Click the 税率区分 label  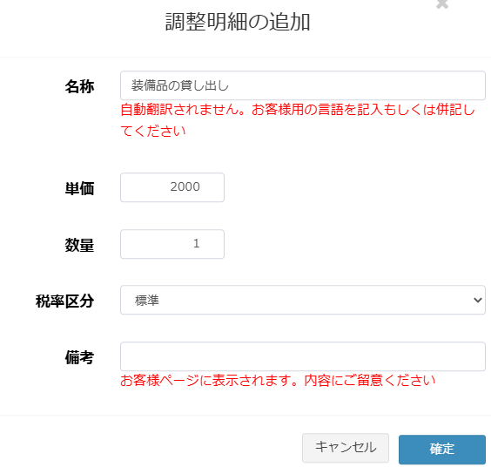[x=64, y=301]
